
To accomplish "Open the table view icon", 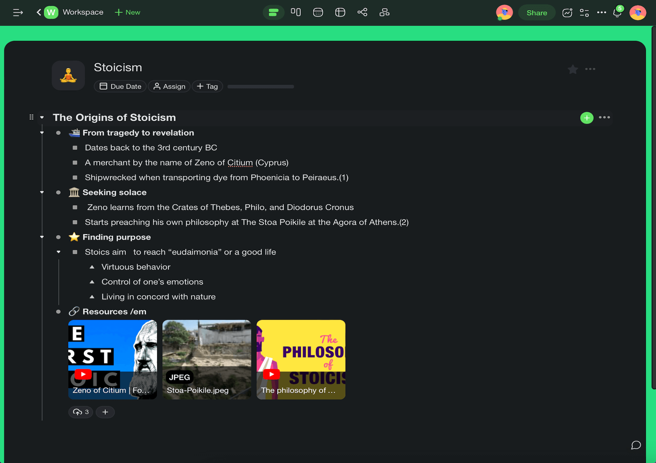I will tap(340, 13).
